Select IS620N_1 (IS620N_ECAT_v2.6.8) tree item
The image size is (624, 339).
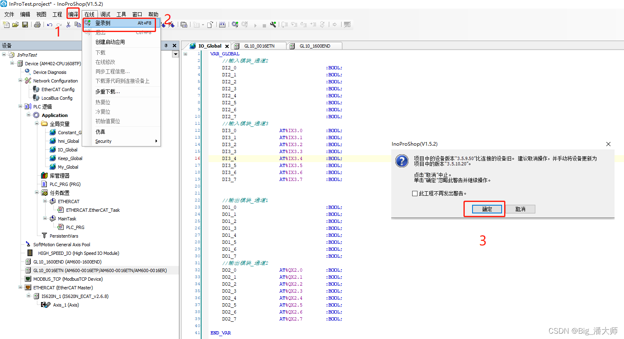[x=75, y=296]
